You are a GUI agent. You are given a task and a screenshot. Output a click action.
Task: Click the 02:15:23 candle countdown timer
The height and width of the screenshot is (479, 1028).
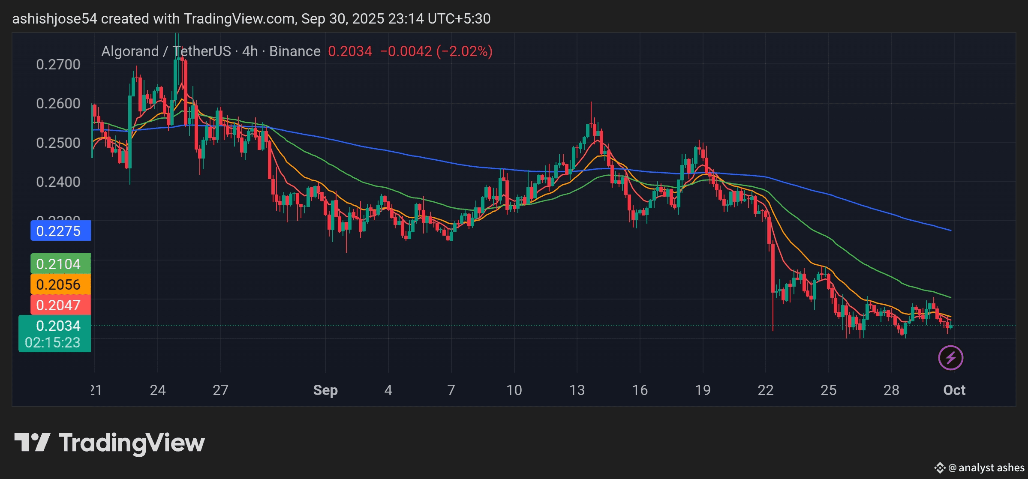[x=53, y=342]
